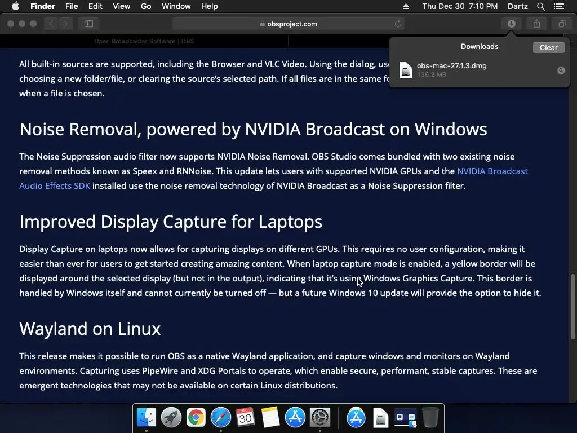577x433 pixels.
Task: Open the View menu
Action: coord(122,6)
